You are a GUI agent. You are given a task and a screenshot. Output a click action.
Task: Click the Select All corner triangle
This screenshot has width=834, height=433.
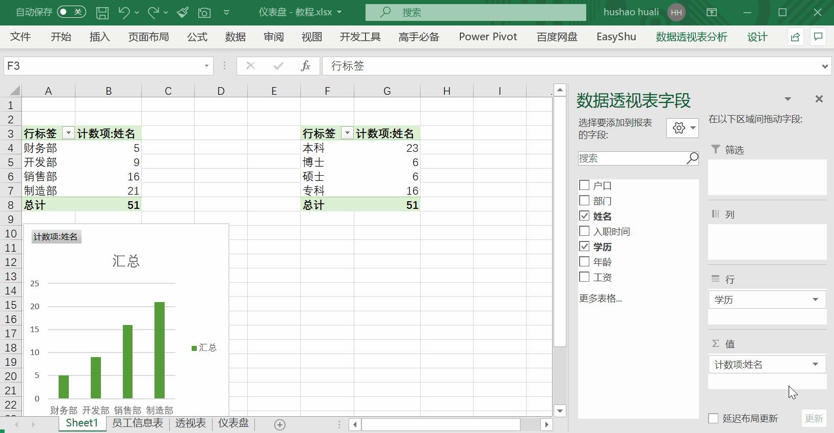[14, 91]
